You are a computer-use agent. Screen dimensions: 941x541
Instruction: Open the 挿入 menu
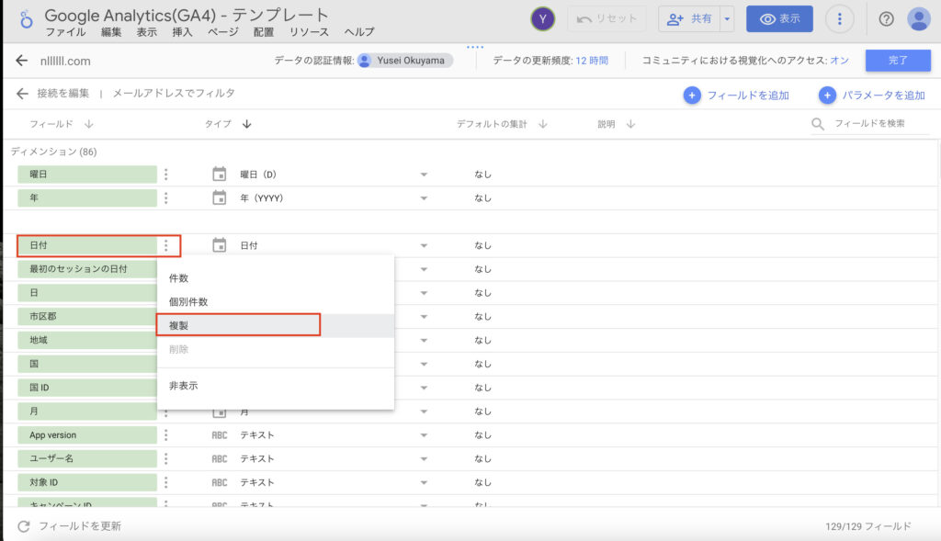pos(183,32)
